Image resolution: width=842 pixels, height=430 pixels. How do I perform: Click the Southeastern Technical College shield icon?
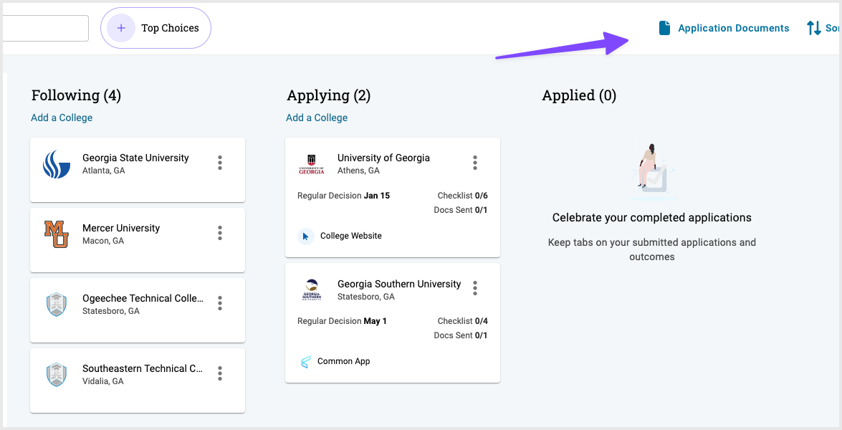(57, 375)
